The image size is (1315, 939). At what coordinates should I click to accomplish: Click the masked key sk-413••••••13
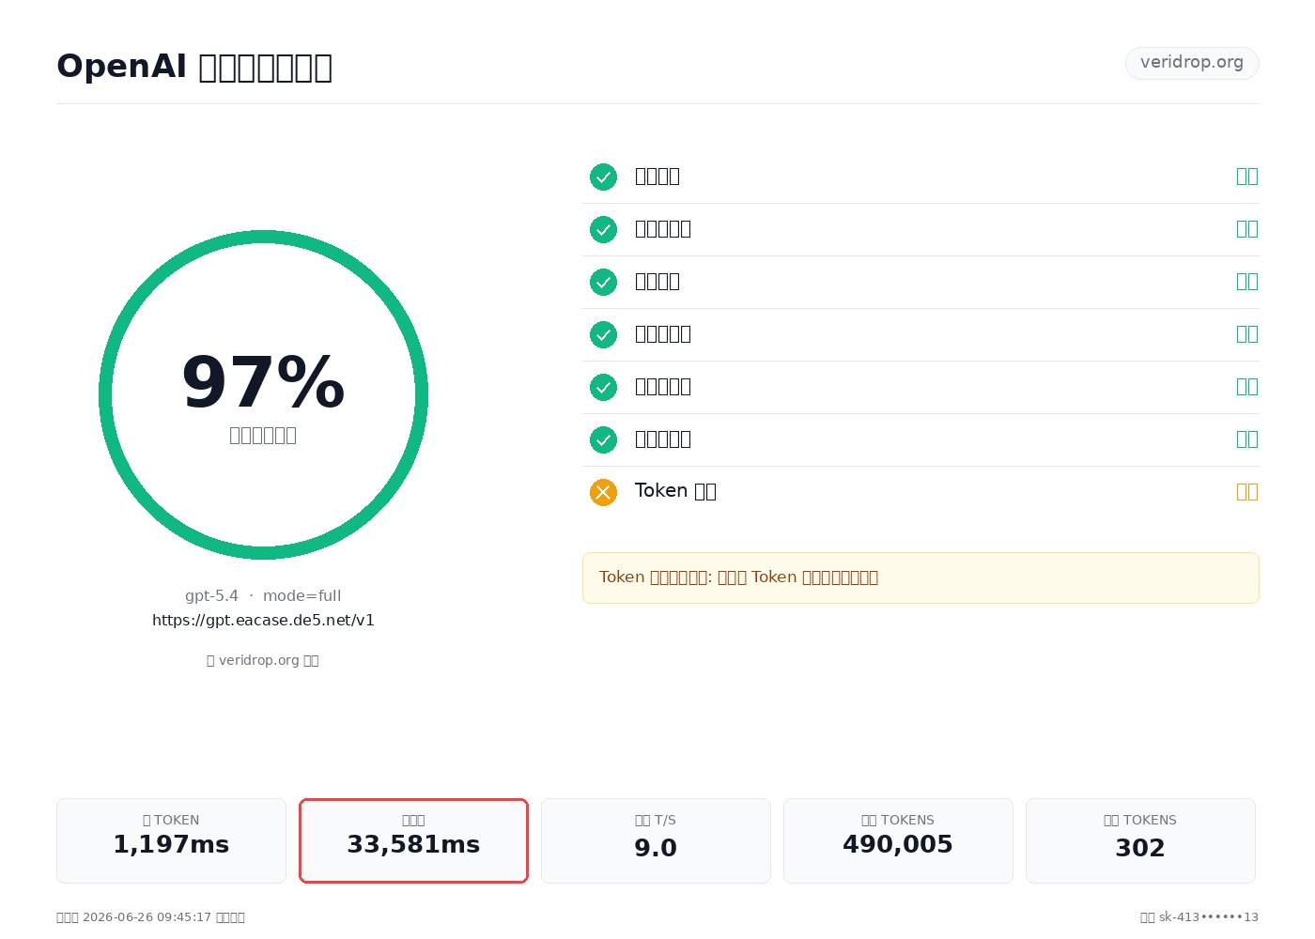(1209, 917)
